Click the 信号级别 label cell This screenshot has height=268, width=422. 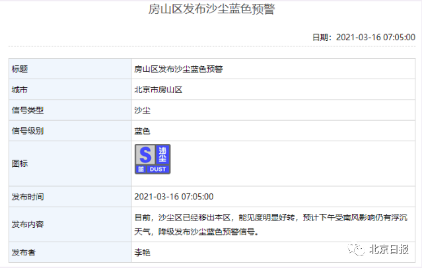(70, 131)
